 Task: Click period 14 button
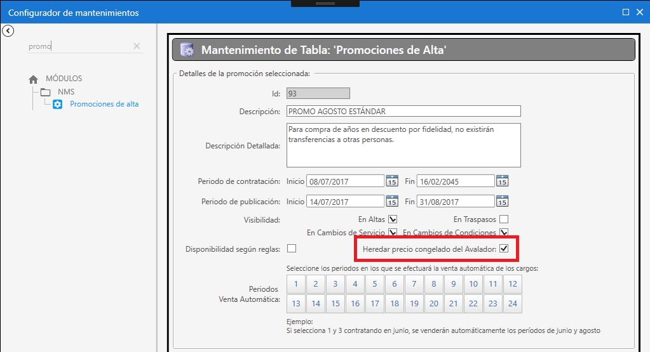(316, 304)
